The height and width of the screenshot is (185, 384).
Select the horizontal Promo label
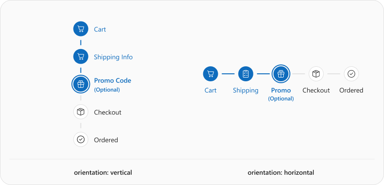[x=281, y=91]
